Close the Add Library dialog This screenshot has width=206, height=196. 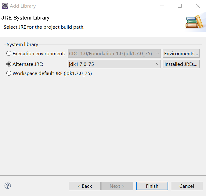click(197, 6)
